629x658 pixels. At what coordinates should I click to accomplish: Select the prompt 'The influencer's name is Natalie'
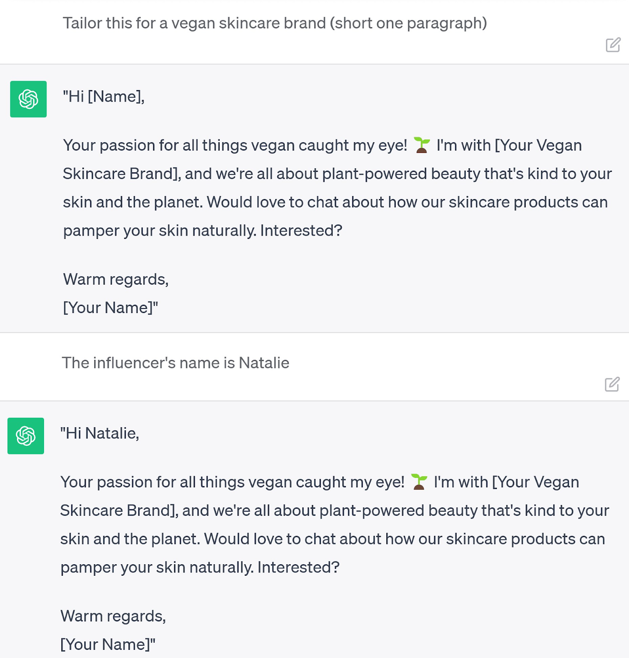176,363
